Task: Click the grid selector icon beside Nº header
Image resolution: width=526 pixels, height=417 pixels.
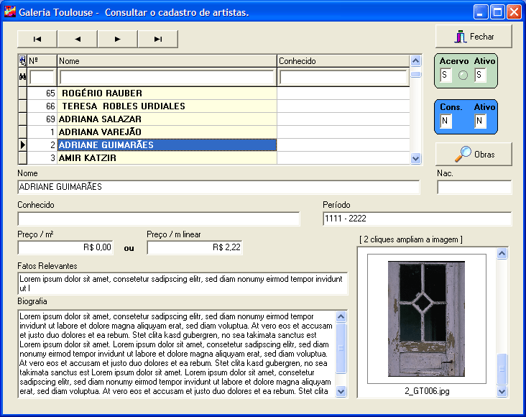Action: point(22,61)
